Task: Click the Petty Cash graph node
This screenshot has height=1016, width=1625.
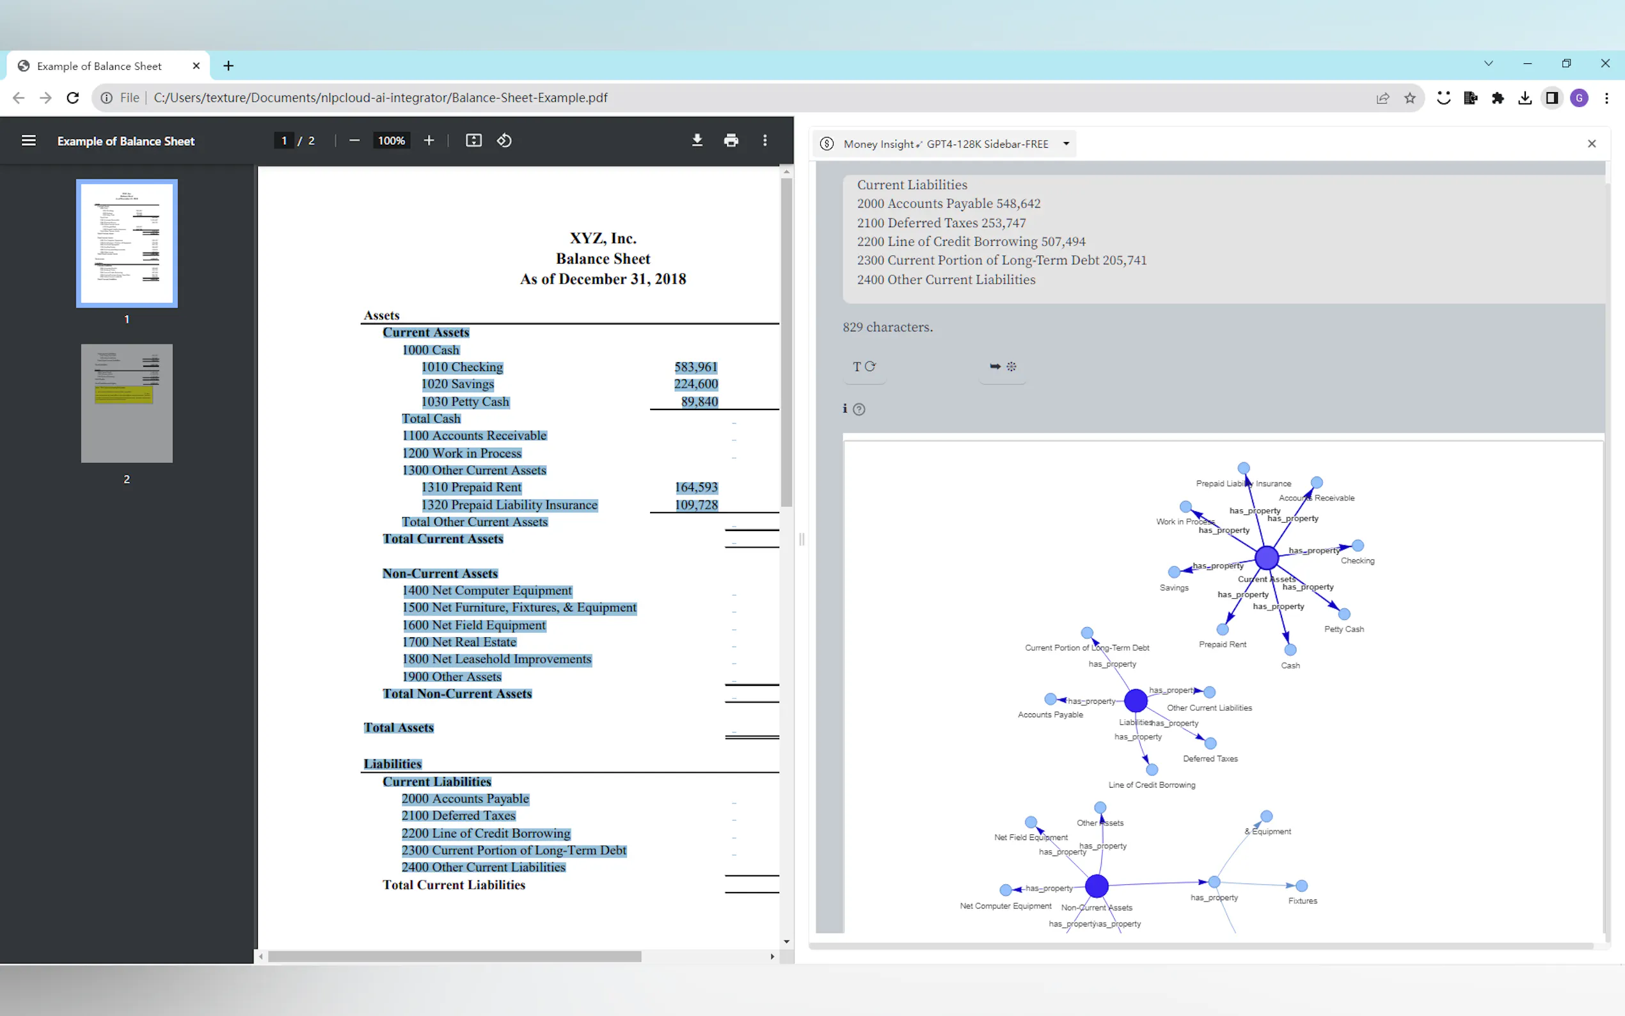Action: click(1344, 614)
